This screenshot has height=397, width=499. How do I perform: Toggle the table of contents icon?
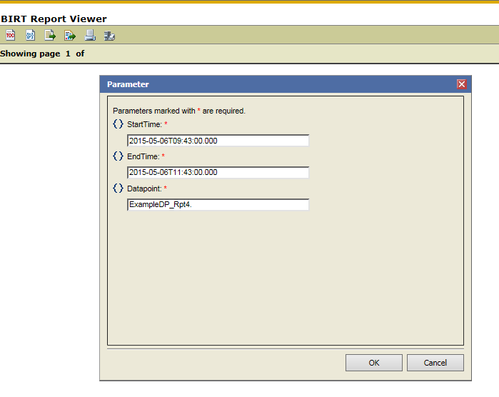click(x=10, y=35)
